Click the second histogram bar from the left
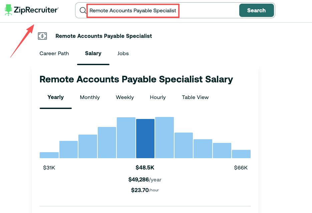The height and width of the screenshot is (213, 312). coord(68,150)
